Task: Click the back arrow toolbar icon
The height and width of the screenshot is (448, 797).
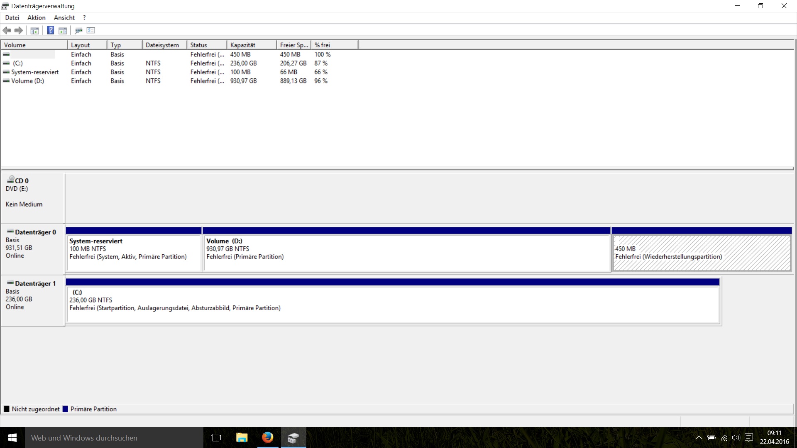Action: click(x=7, y=30)
